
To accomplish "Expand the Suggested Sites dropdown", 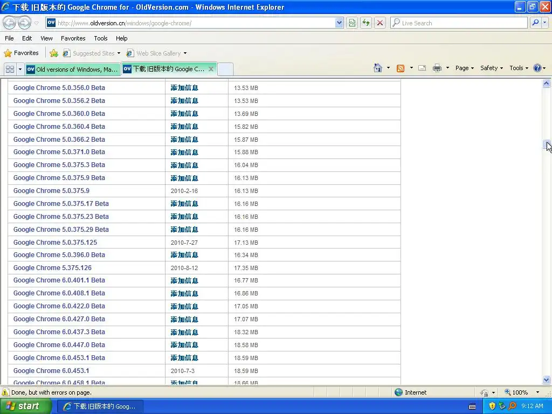I will click(119, 53).
